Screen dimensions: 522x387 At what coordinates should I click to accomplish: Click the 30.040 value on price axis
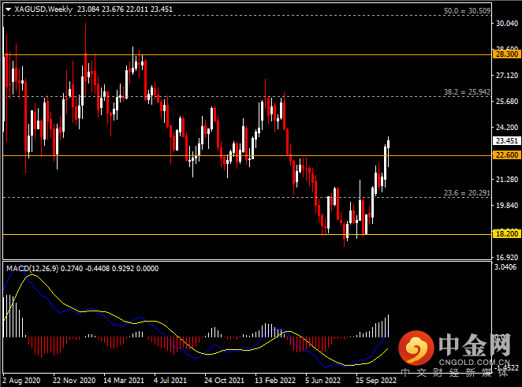[505, 24]
